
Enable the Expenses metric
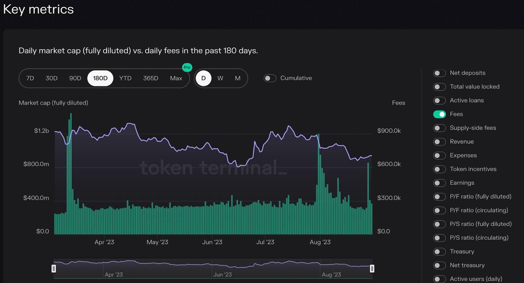pyautogui.click(x=440, y=156)
